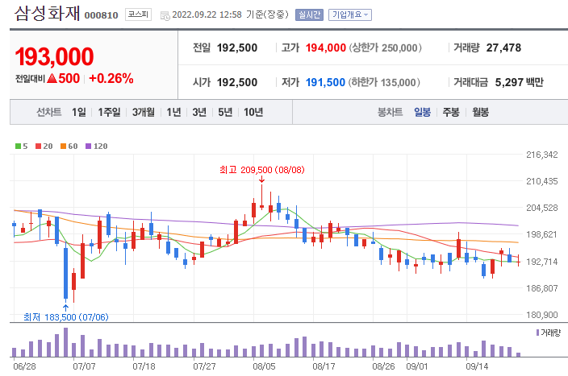Click the 08/17 date axis label

[x=324, y=366]
